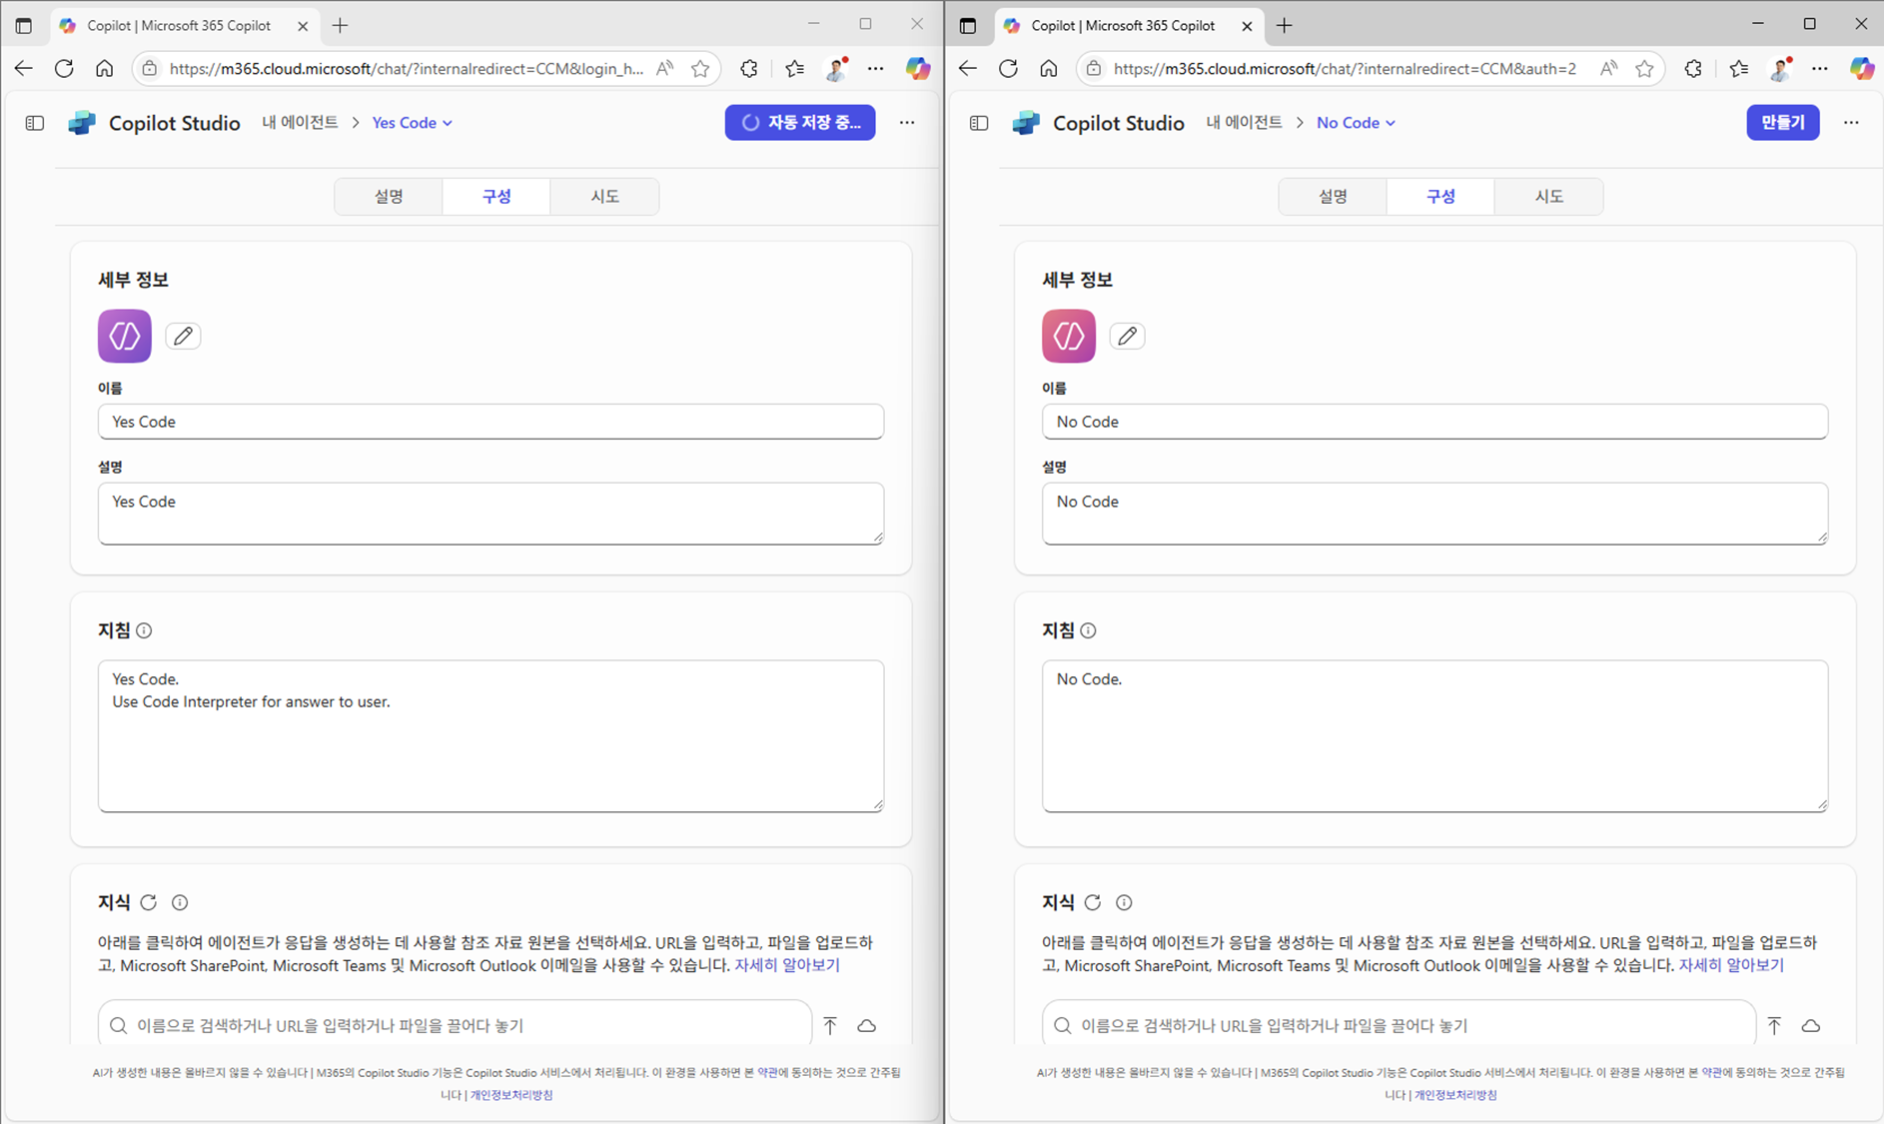Open extensions icon in left browser window
Screen dimensions: 1884x1124
click(748, 68)
